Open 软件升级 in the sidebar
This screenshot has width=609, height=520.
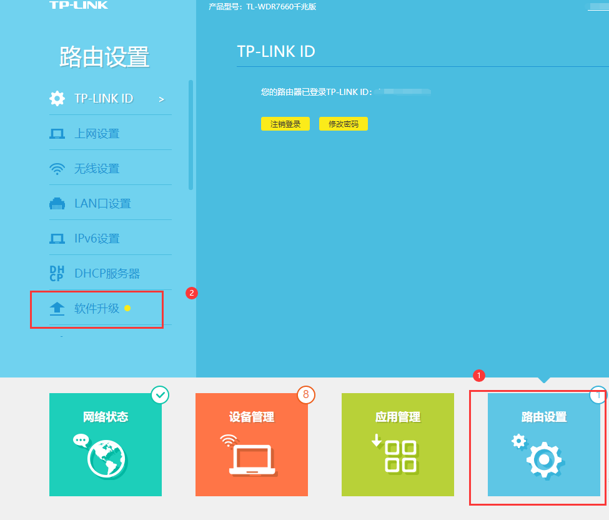(111, 309)
